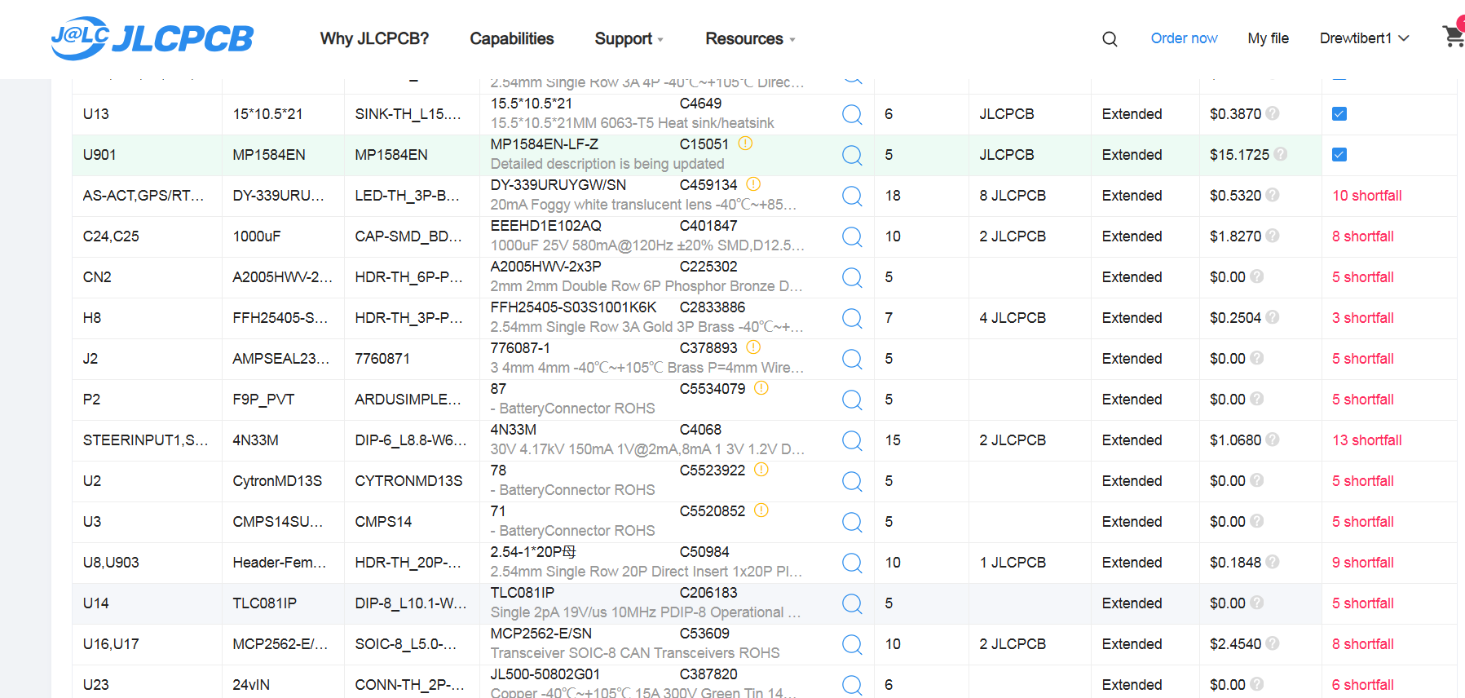Image resolution: width=1465 pixels, height=698 pixels.
Task: Show price help for $1.8270
Action: coord(1273,236)
